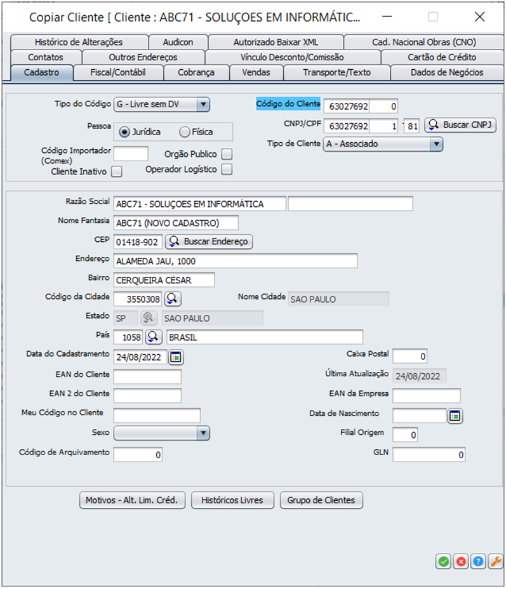Switch to Outros Endereços tab
The image size is (506, 589).
[x=143, y=57]
